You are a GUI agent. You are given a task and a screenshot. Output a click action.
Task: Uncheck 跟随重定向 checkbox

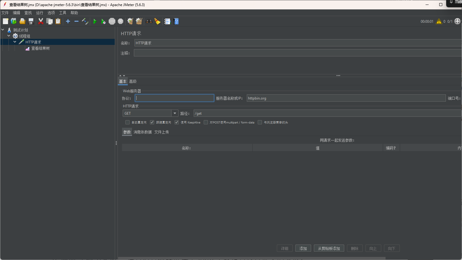tap(152, 122)
